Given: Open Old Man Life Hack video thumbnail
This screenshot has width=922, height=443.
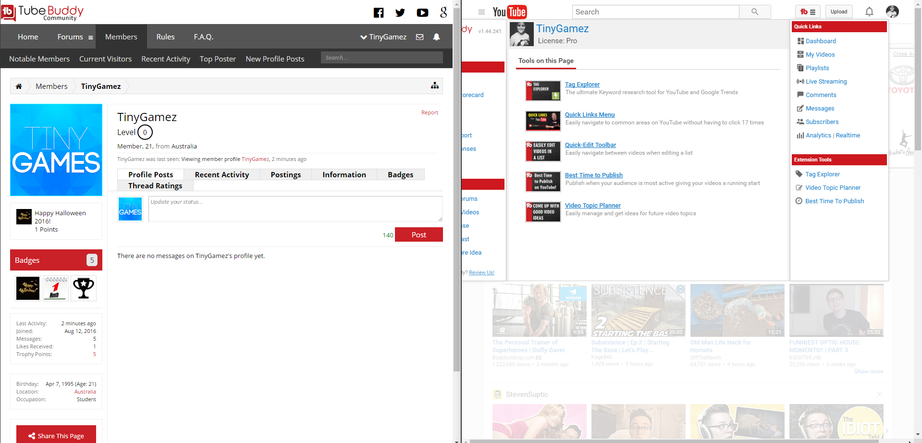Looking at the screenshot, I should click(738, 310).
